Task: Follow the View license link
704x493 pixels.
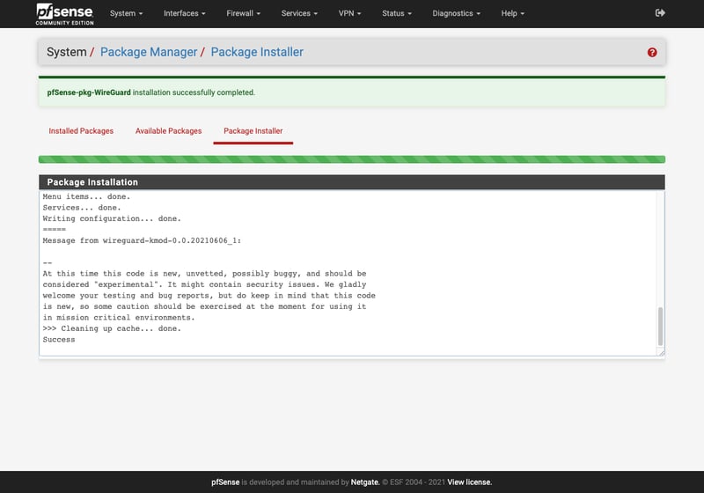Action: pyautogui.click(x=469, y=482)
